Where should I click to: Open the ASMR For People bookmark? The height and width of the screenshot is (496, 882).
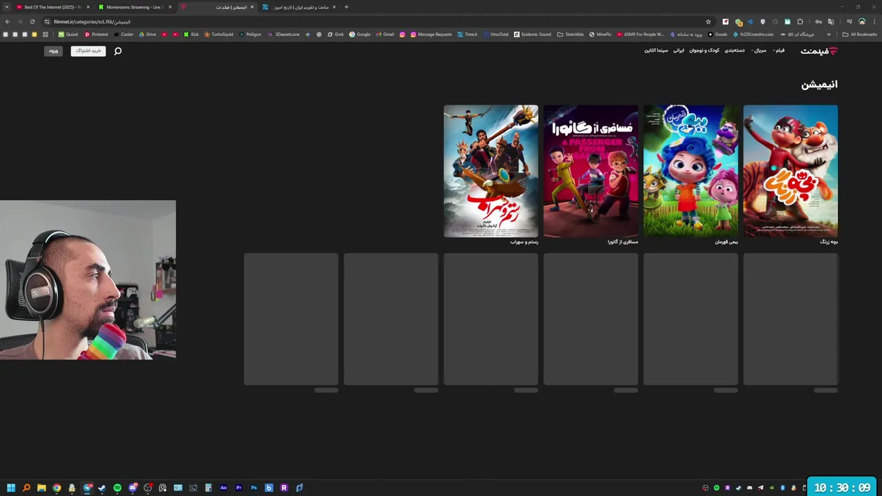pyautogui.click(x=641, y=34)
